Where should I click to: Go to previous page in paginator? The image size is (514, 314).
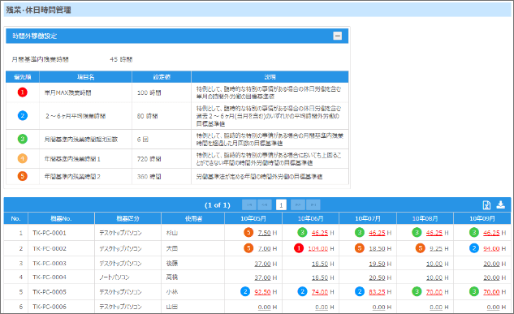[x=265, y=205]
